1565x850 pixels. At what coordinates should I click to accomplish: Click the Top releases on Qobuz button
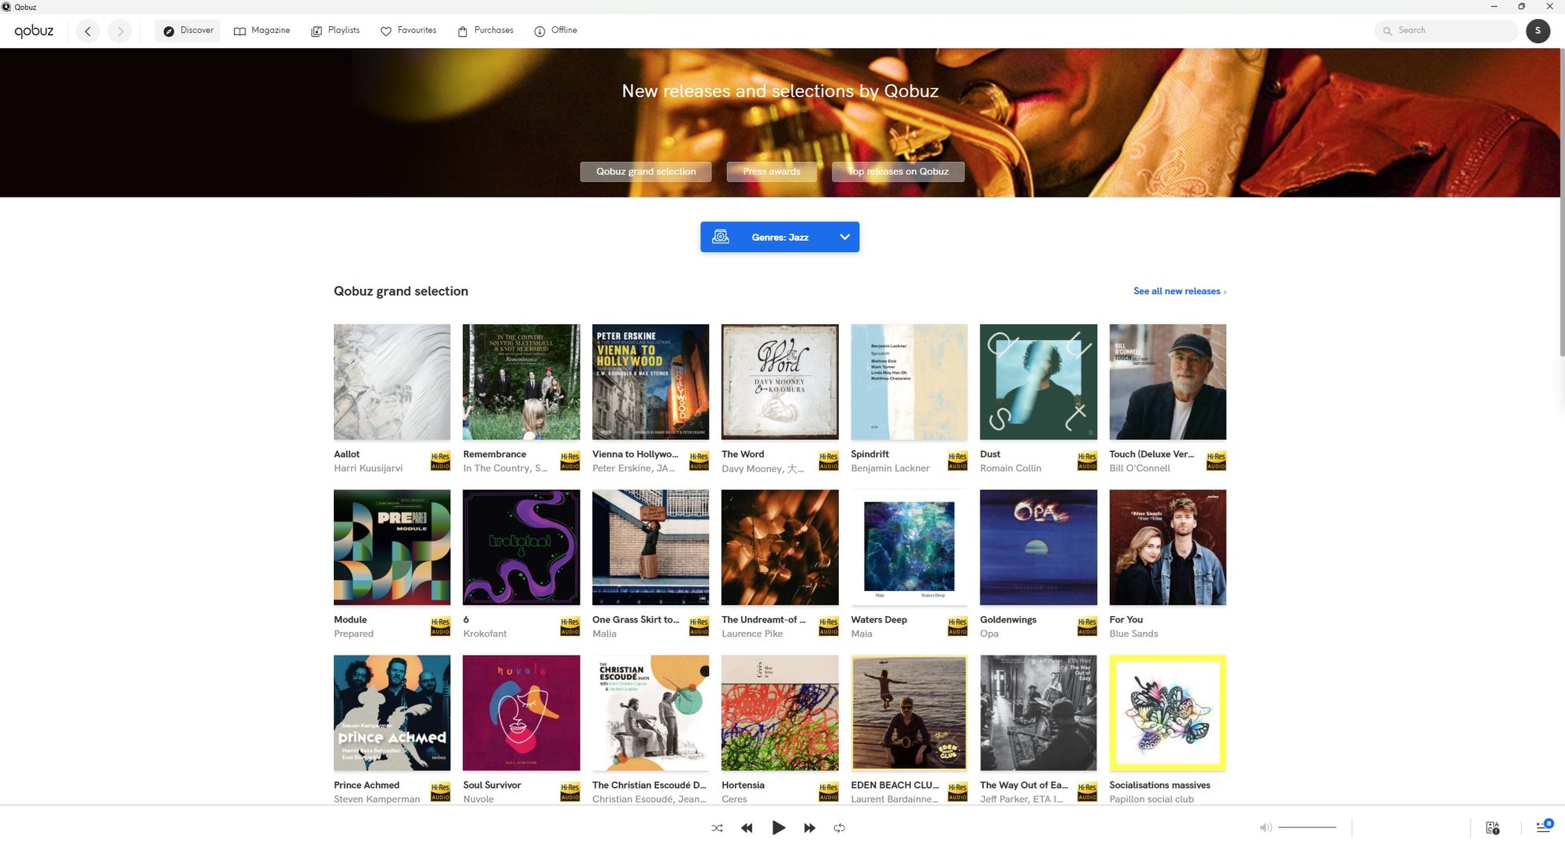[x=898, y=172]
